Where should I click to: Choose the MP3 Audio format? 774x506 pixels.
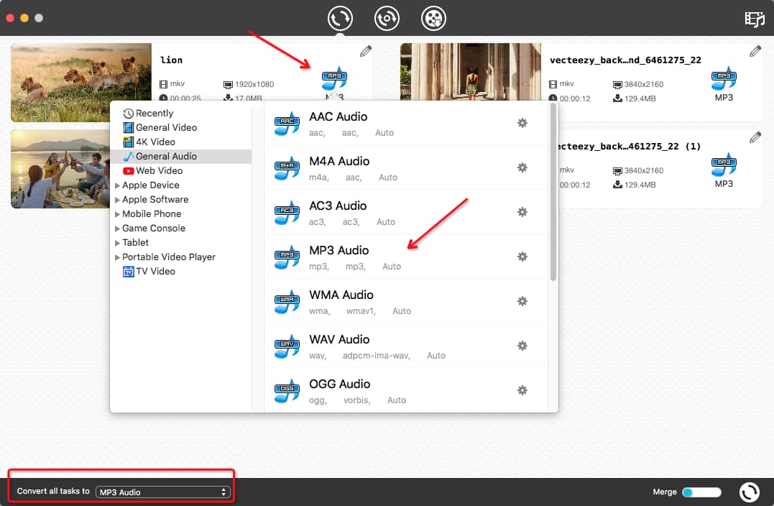coord(338,257)
